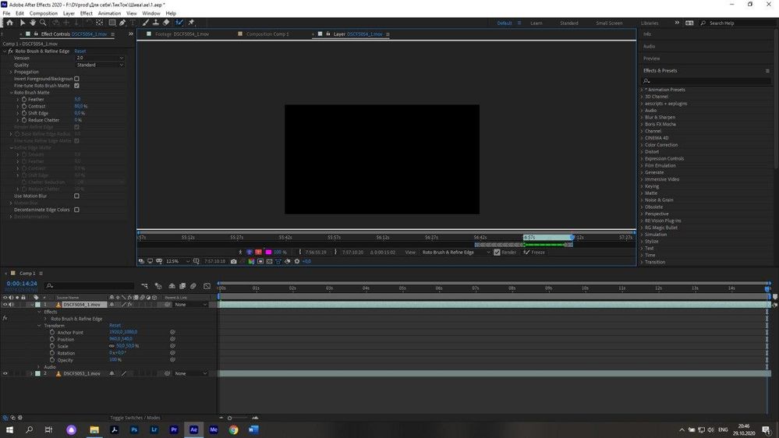Image resolution: width=779 pixels, height=438 pixels.
Task: Click the Draft 3D icon in timeline
Action: pos(158,286)
